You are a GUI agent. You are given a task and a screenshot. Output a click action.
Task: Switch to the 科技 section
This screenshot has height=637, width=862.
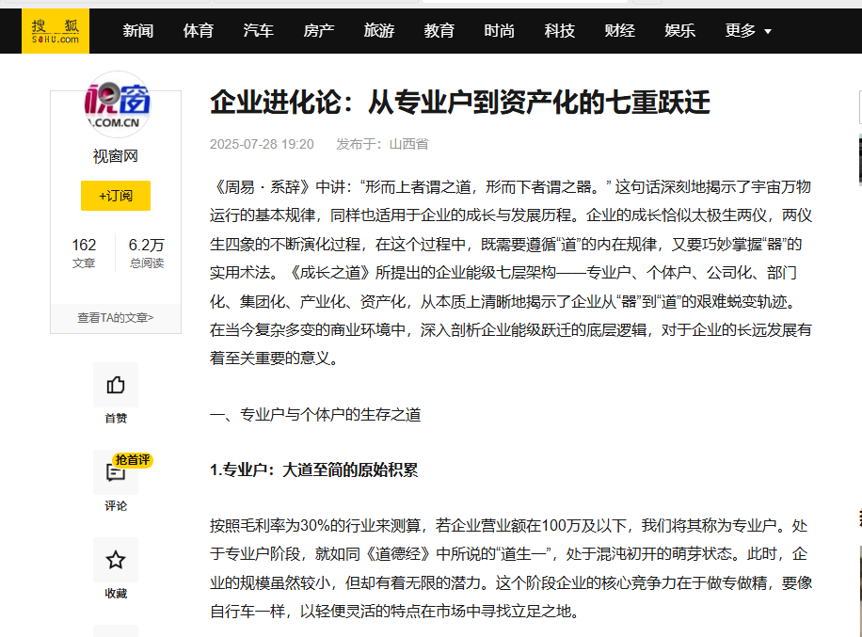[560, 30]
